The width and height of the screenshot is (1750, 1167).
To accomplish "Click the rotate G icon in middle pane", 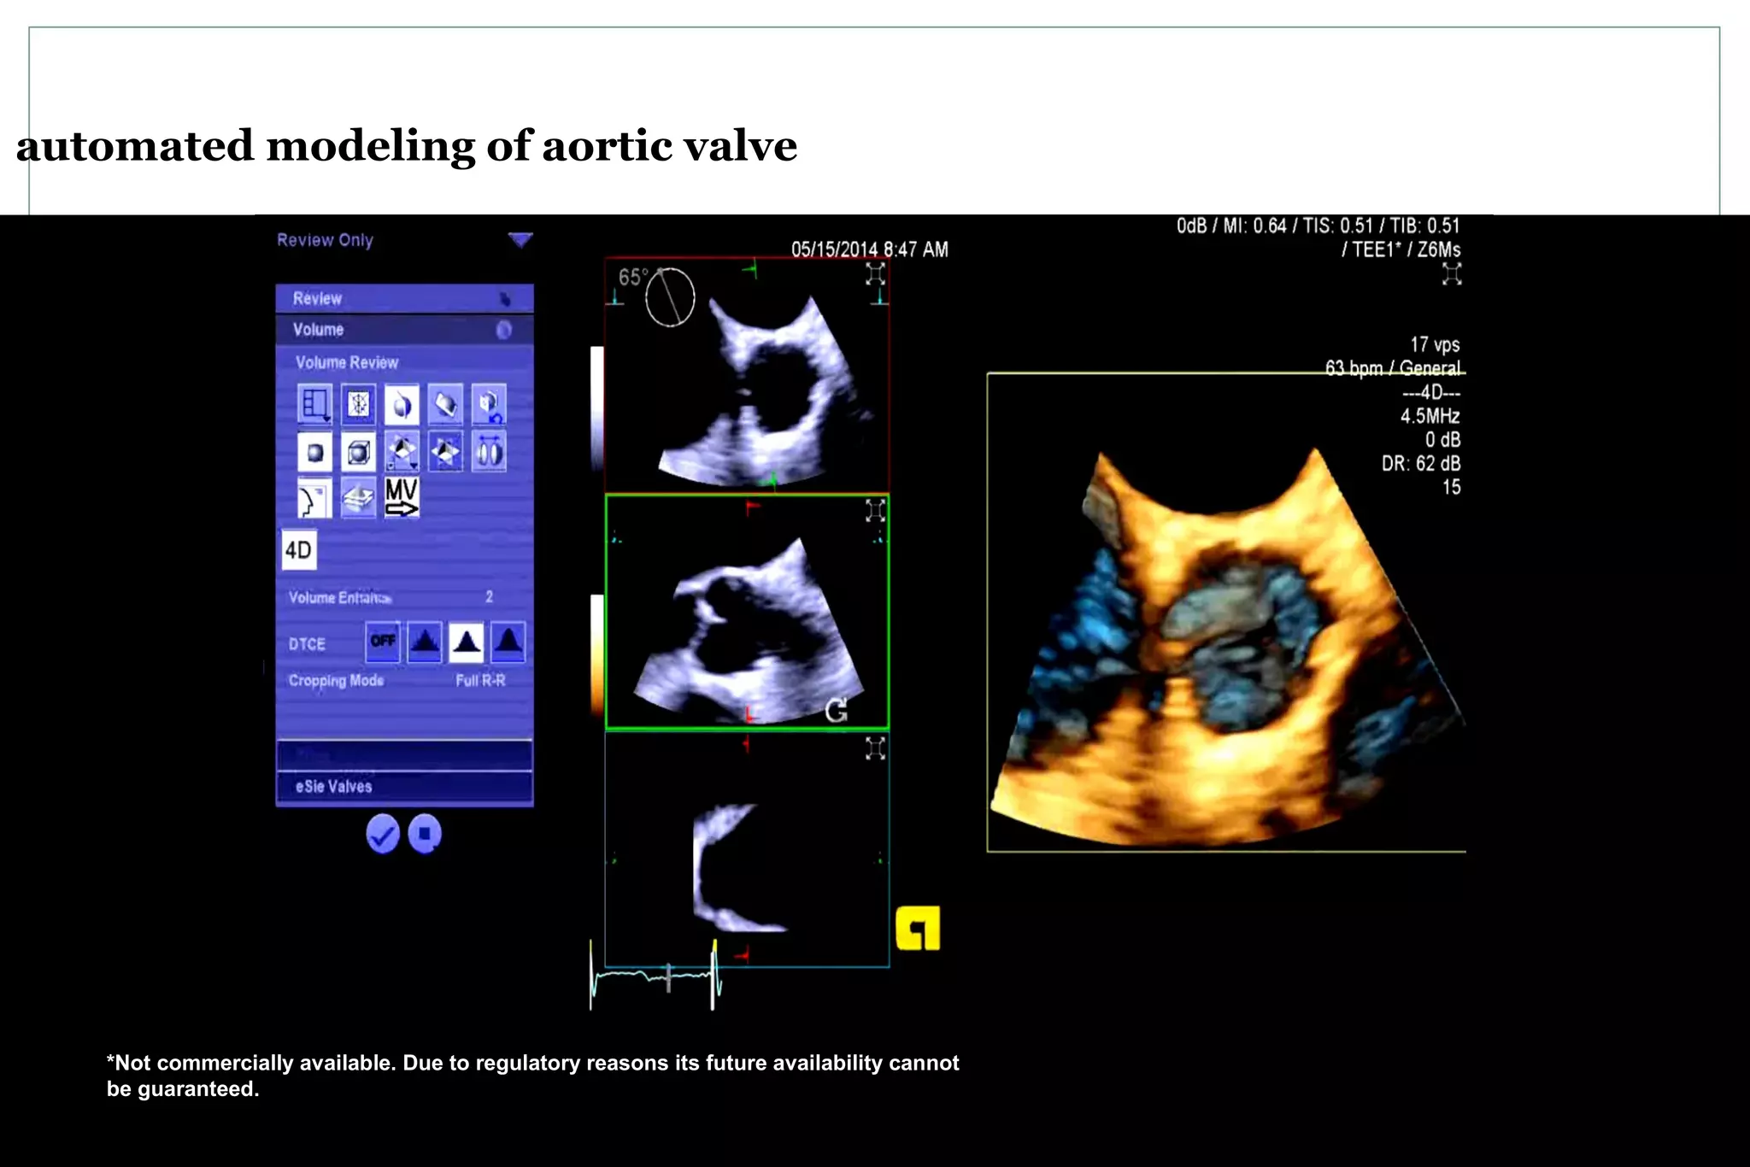I will [837, 710].
